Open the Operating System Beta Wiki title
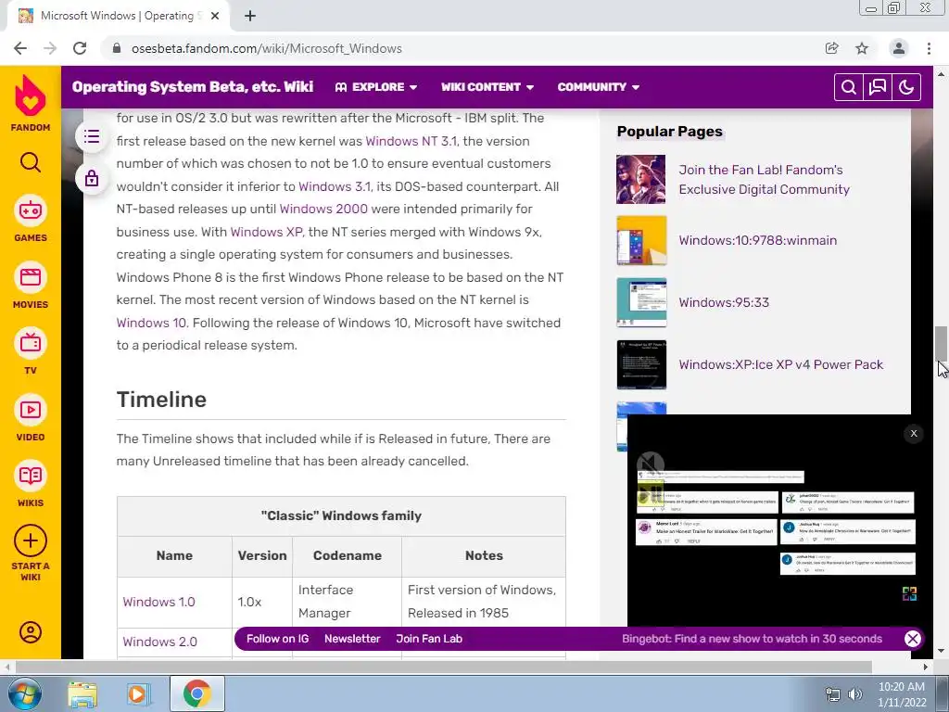 pos(193,86)
